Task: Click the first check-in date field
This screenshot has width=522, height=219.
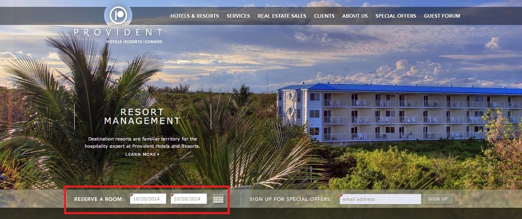Action: pos(148,199)
